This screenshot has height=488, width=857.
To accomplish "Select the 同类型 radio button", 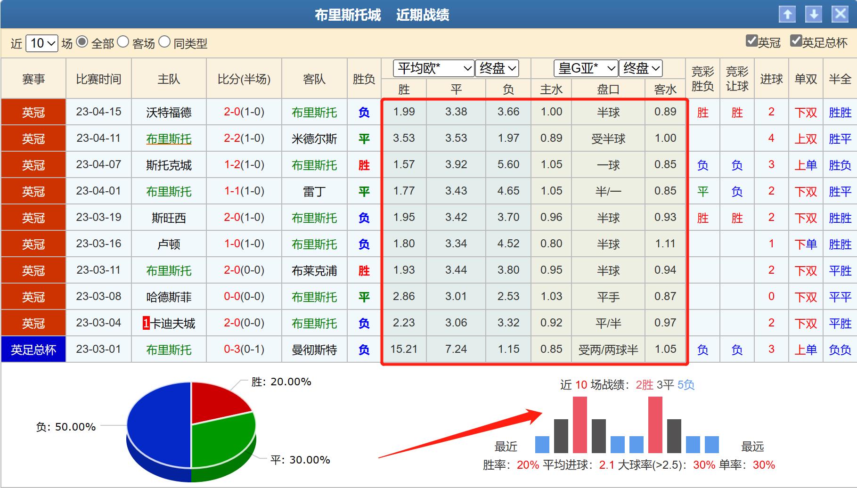I will 165,42.
